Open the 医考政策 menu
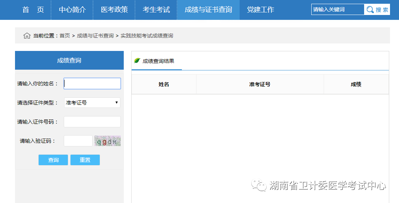Viewport: 399px width, 203px height. pyautogui.click(x=114, y=10)
